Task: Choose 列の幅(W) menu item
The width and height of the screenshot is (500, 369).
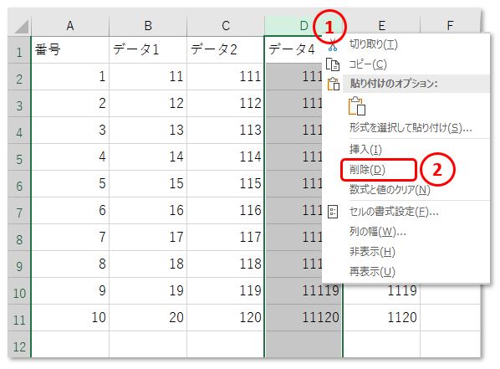Action: (377, 232)
